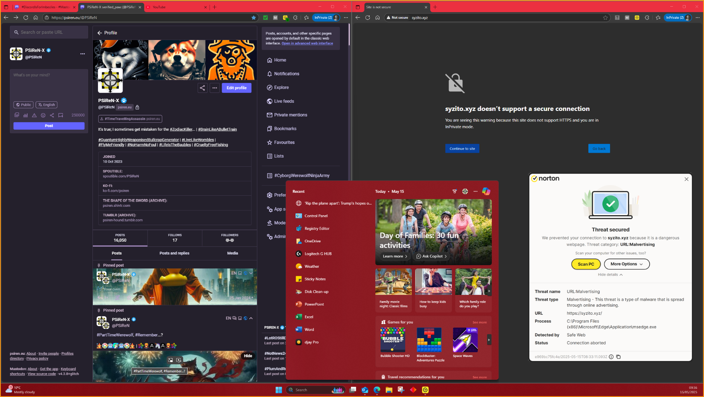Image resolution: width=704 pixels, height=397 pixels.
Task: Click the purple Post button
Action: click(x=49, y=126)
